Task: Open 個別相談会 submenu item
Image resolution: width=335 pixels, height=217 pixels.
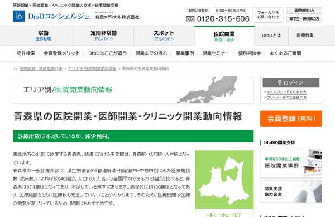Action: pos(250,53)
